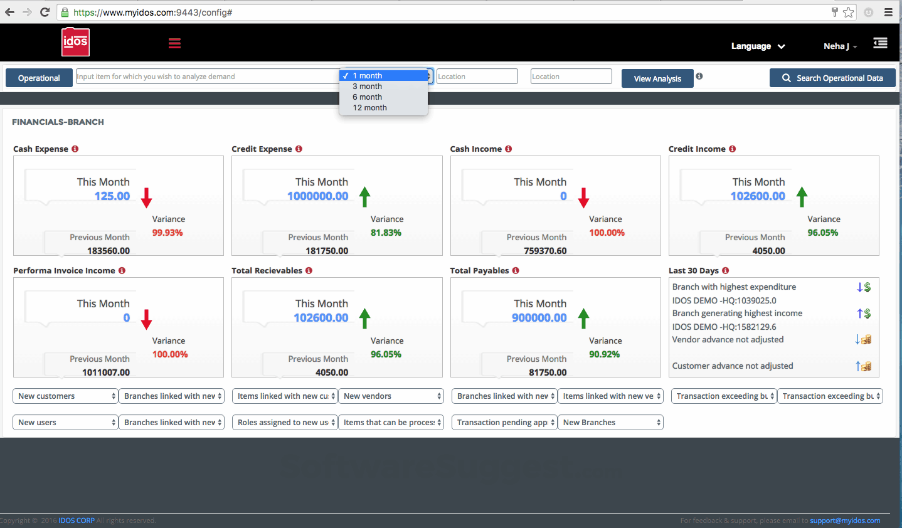This screenshot has height=528, width=902.
Task: Click the Location input field
Action: pos(477,75)
